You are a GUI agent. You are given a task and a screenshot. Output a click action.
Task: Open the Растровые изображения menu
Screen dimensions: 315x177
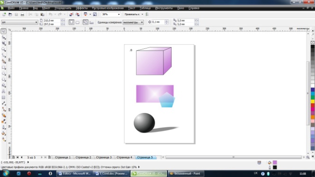(108, 8)
